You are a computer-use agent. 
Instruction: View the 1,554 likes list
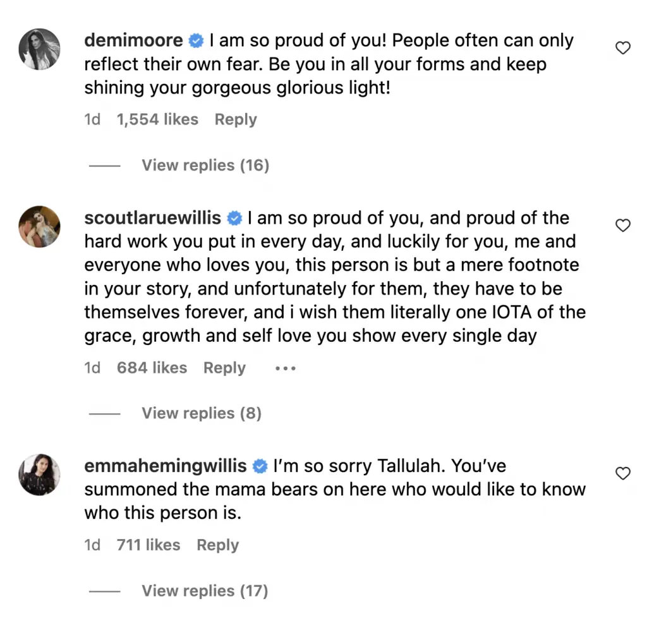tap(157, 119)
